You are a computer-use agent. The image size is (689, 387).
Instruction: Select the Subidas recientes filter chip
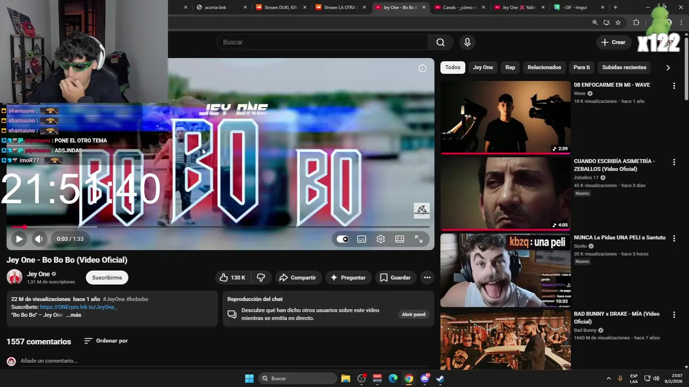[x=624, y=67]
